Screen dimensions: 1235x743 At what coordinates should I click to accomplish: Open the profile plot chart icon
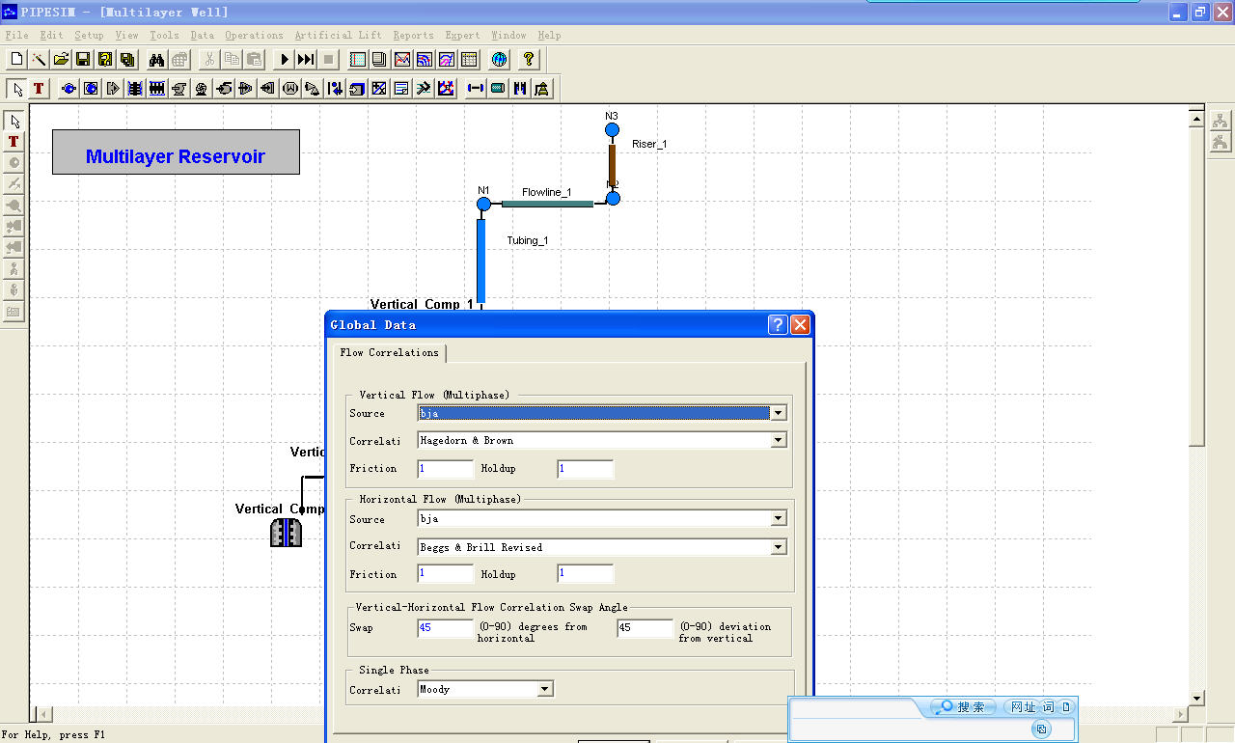[402, 60]
